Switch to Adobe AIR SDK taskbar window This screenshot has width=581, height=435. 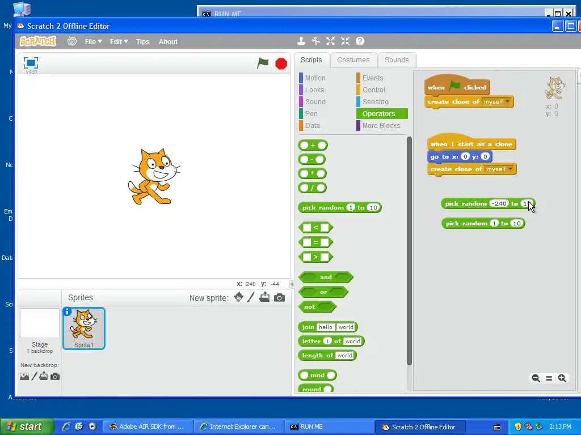click(148, 427)
